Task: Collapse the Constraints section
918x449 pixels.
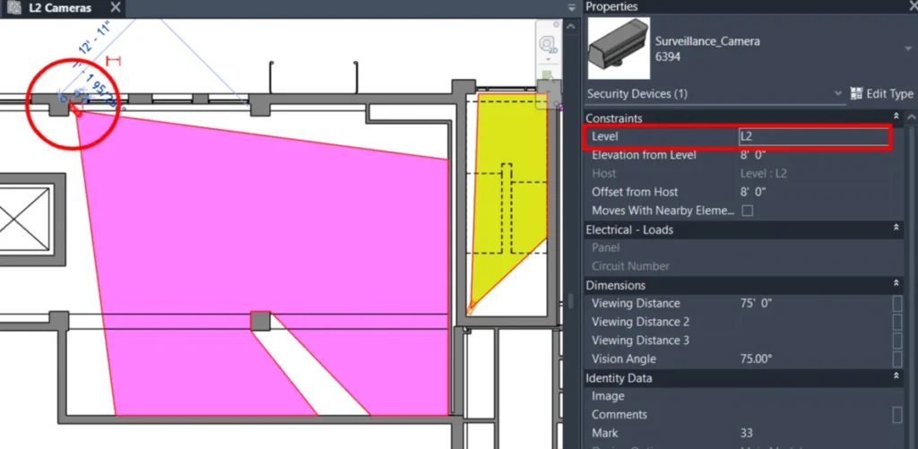Action: pos(896,117)
